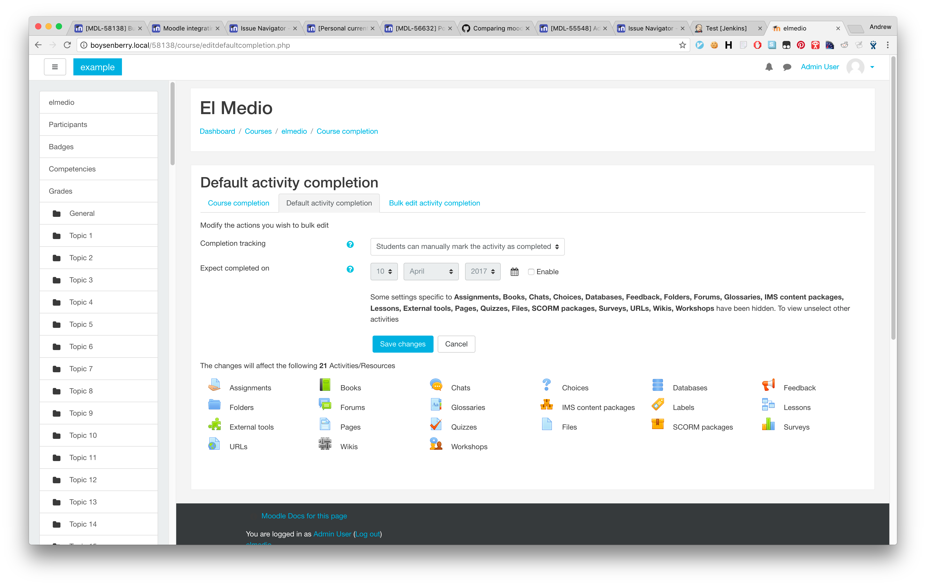
Task: Open Moodle Docs for this page
Action: click(x=304, y=516)
